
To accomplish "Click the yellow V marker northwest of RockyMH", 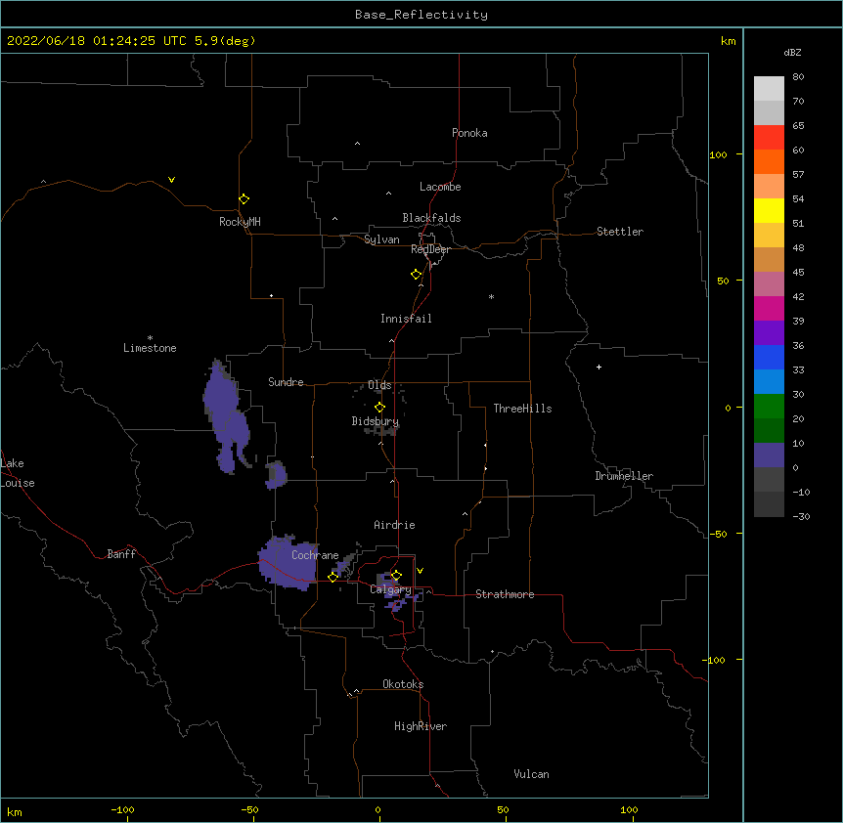I will (171, 180).
